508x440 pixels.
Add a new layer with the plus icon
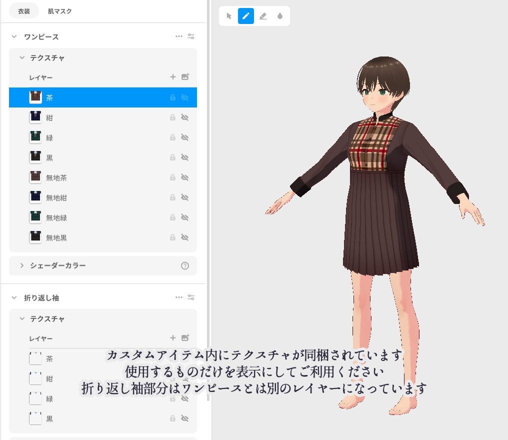coord(173,77)
